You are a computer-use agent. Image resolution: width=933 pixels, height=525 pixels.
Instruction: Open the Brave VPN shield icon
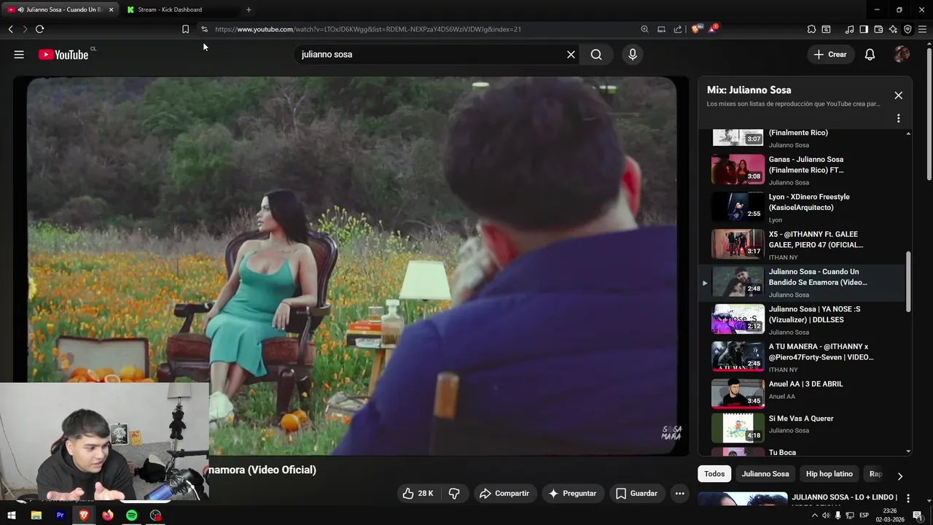tap(907, 29)
